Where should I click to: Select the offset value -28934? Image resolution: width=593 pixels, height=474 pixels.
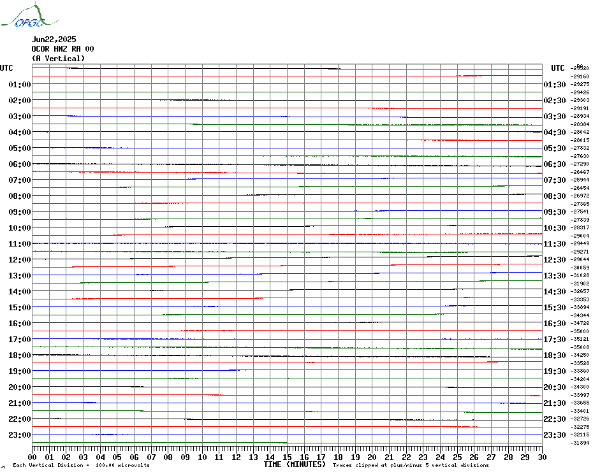point(580,116)
